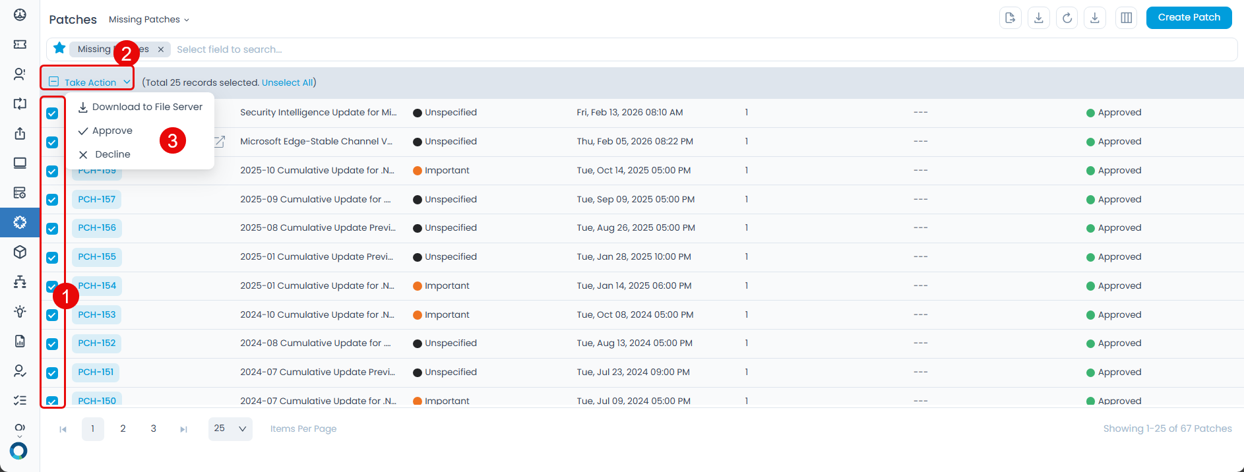Image resolution: width=1244 pixels, height=472 pixels.
Task: Open the package cube icon in sidebar
Action: pyautogui.click(x=20, y=252)
